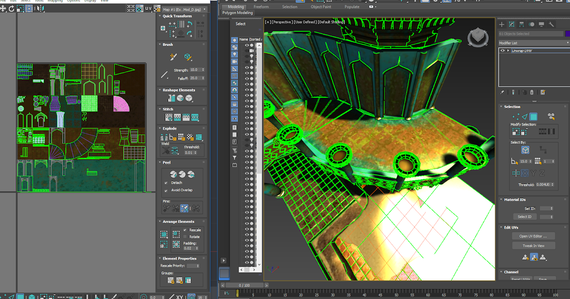Click the Open UV Editor button
This screenshot has height=299, width=570.
533,236
